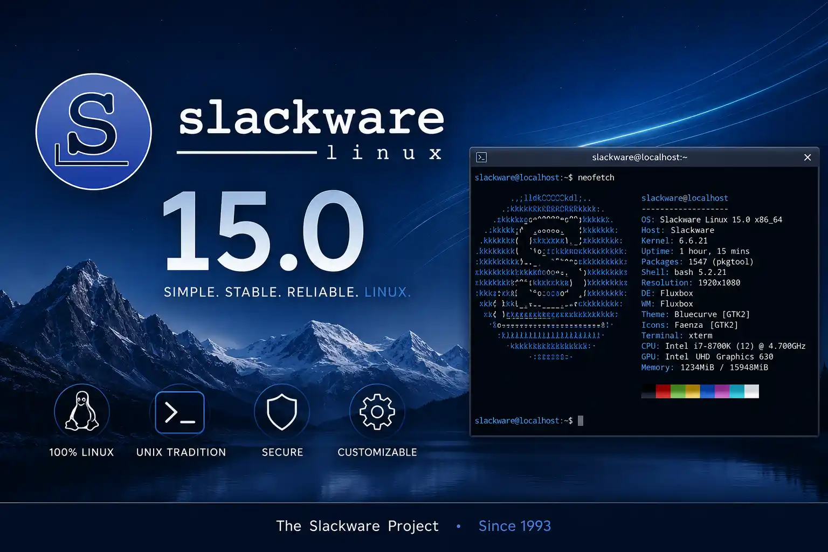Screen dimensions: 828x552
Task: Click the 'Shell: bash 5.2.21' line
Action: tap(684, 272)
